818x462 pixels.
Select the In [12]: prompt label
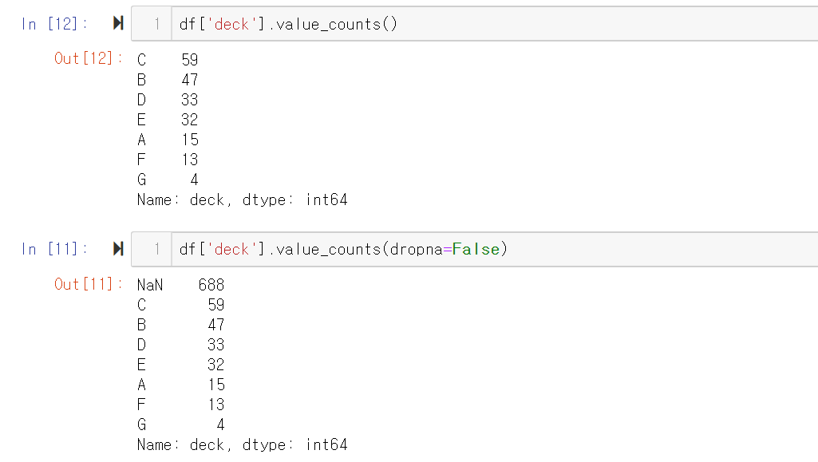pos(55,24)
